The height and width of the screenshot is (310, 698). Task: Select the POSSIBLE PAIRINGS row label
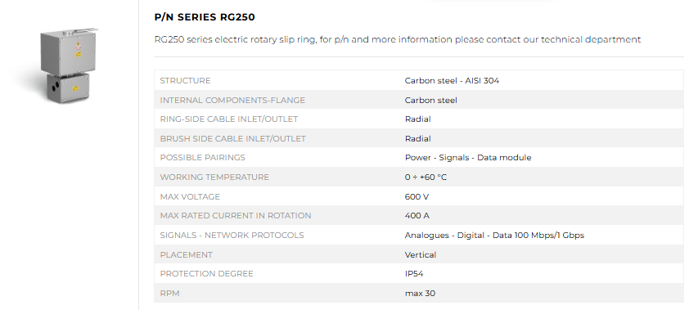click(x=203, y=157)
